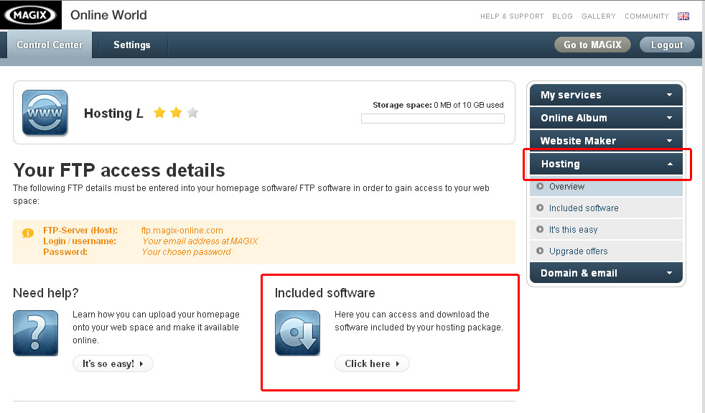Click the Your FTP access details heading
This screenshot has height=413, width=705.
point(119,170)
